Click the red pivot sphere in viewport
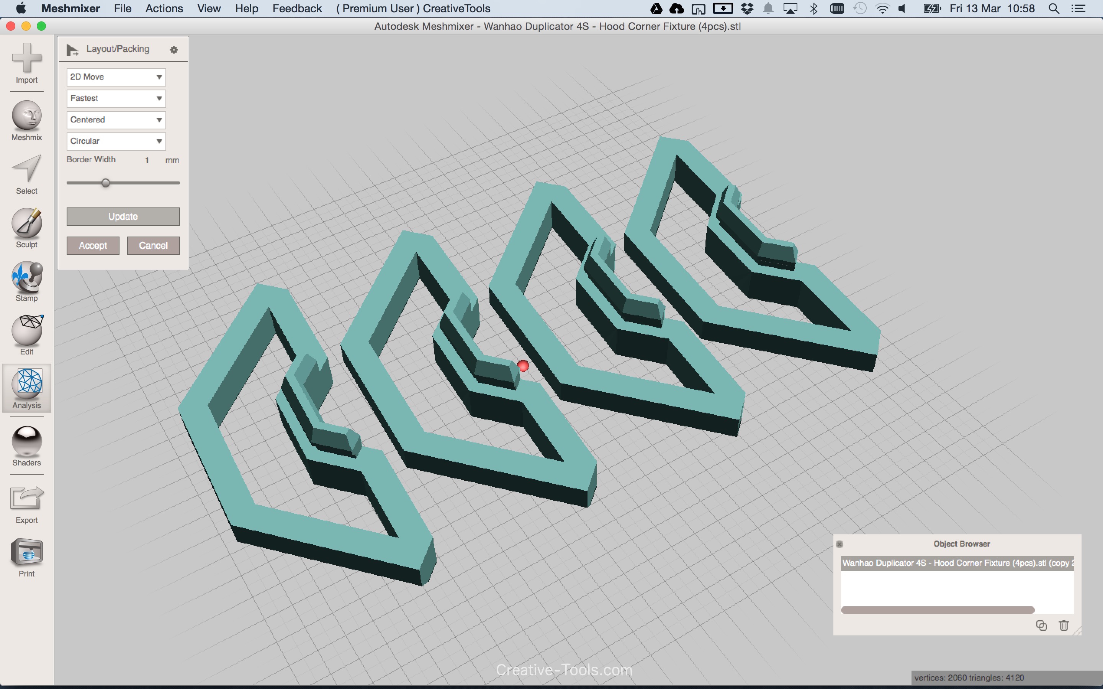This screenshot has height=689, width=1103. (523, 366)
